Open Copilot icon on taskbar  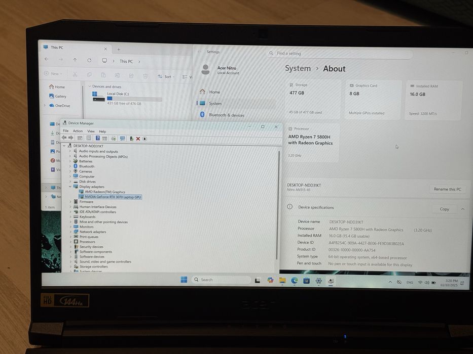(x=270, y=280)
